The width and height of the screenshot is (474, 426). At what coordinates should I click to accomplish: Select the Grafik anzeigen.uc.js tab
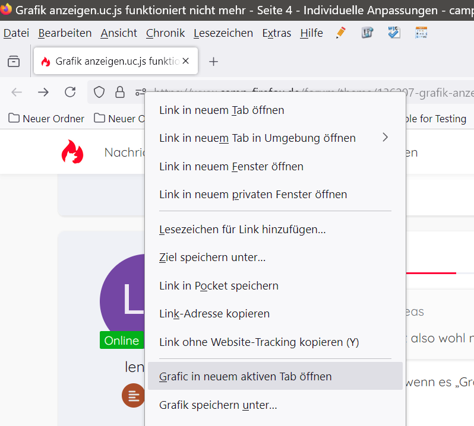(x=116, y=61)
